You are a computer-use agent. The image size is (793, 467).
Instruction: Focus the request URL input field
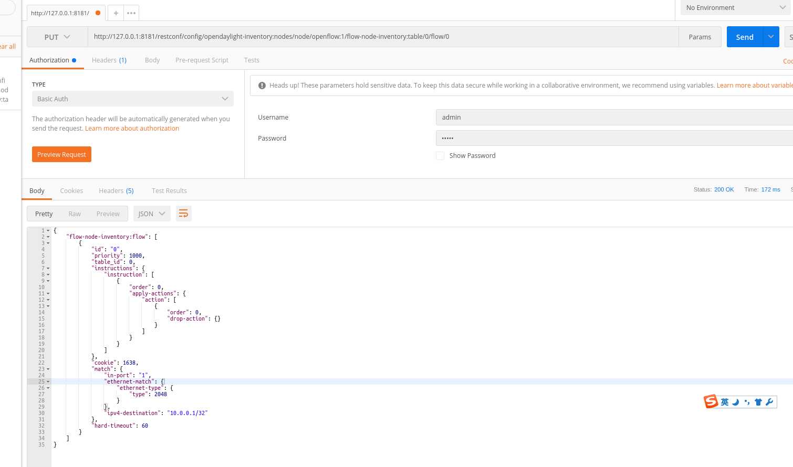point(383,37)
